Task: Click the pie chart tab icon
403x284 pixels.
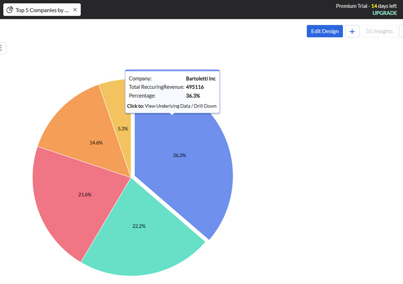Action: (10, 10)
